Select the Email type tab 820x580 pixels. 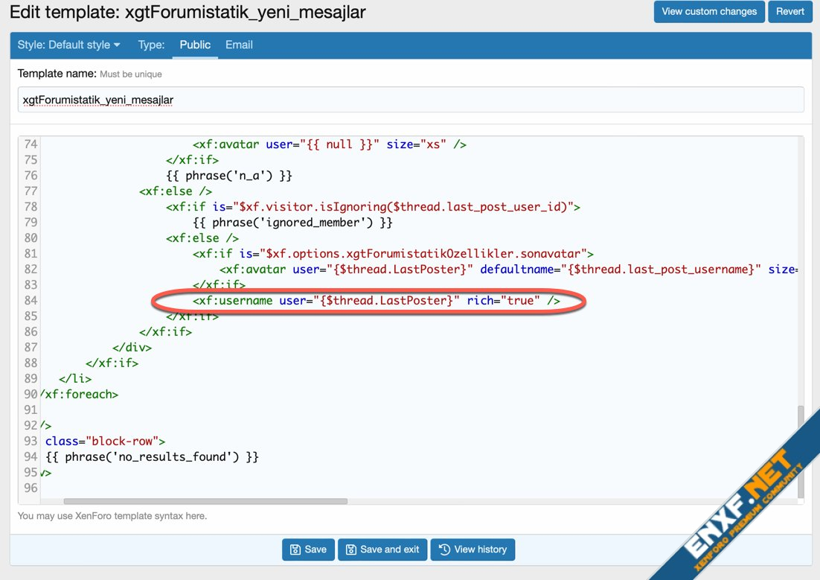click(x=239, y=45)
